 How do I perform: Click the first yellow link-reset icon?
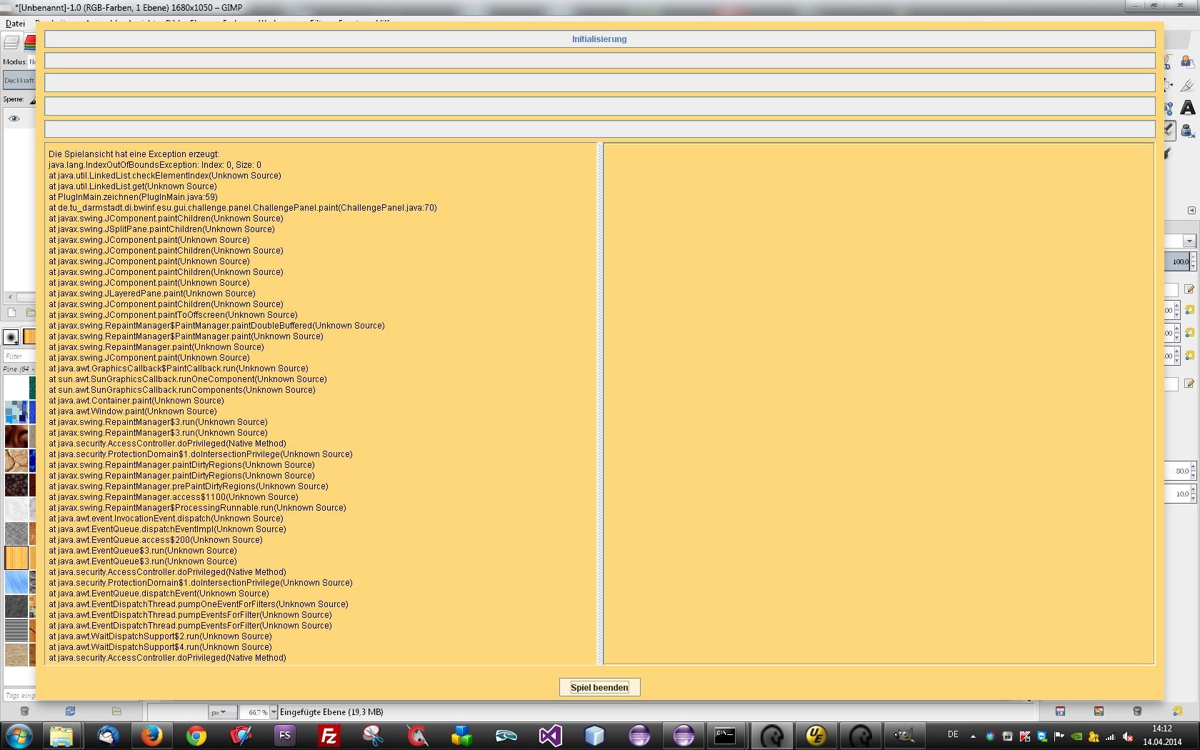(x=1189, y=310)
